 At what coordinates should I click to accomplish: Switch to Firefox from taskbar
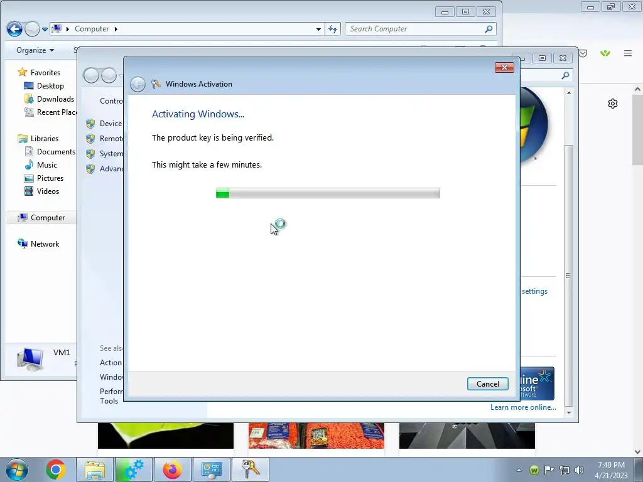[173, 469]
